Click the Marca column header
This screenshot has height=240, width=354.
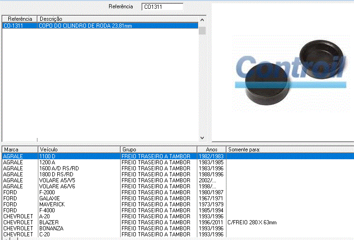pos(19,150)
